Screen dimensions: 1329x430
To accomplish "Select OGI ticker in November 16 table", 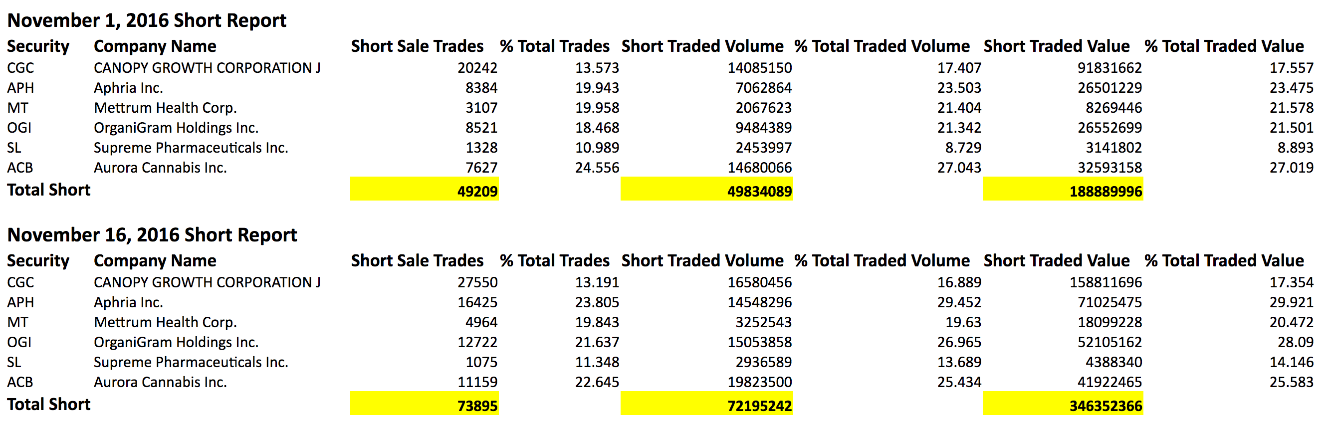I will coord(19,342).
